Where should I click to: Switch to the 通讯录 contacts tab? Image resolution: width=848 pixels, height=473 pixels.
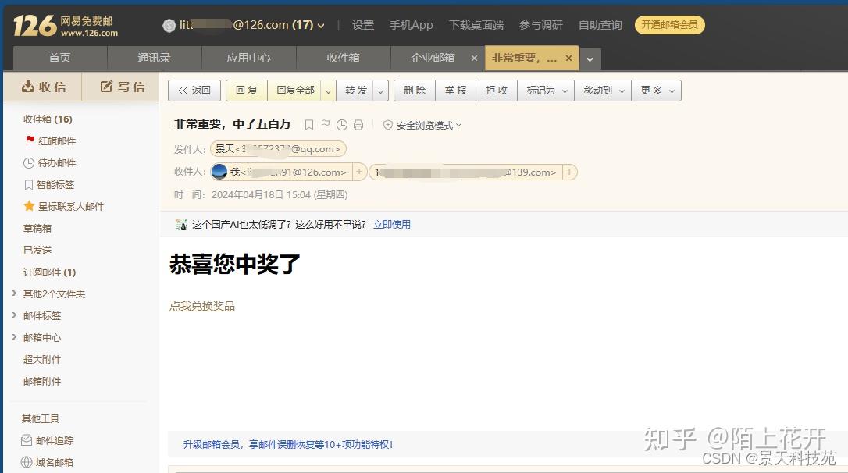click(x=153, y=57)
